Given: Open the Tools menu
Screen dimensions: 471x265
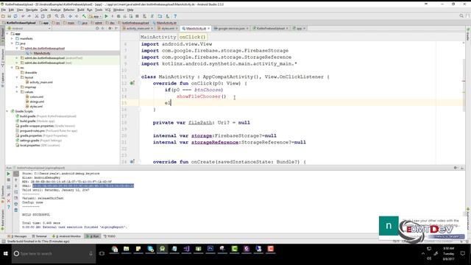Looking at the screenshot, I should click(99, 10).
